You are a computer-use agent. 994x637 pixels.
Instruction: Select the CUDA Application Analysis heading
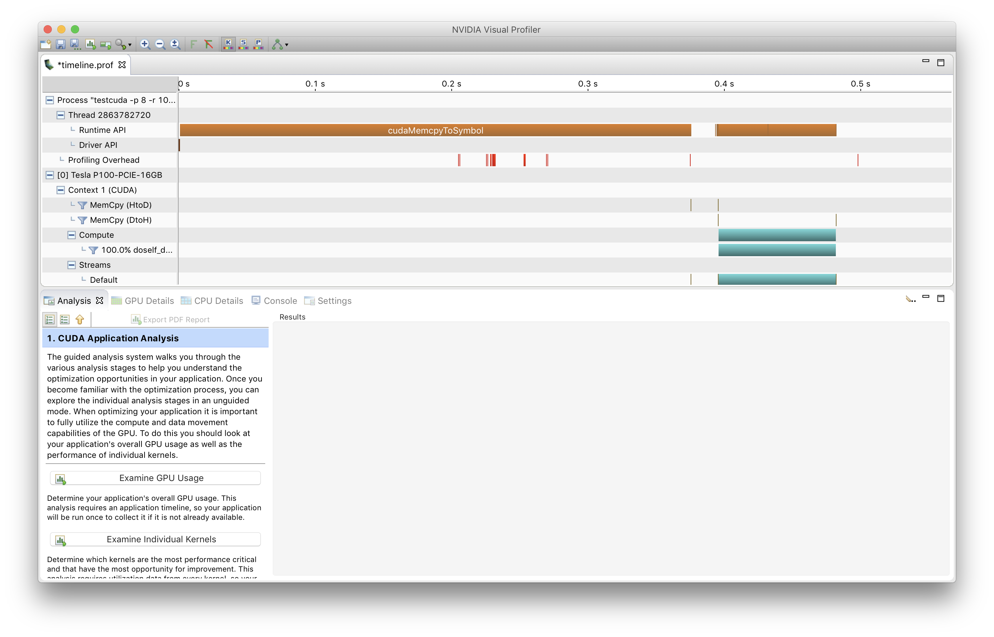155,338
